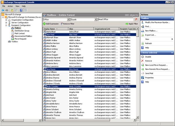Click Refresh in the Actions pane
This screenshot has height=126, width=175.
tap(148, 43)
